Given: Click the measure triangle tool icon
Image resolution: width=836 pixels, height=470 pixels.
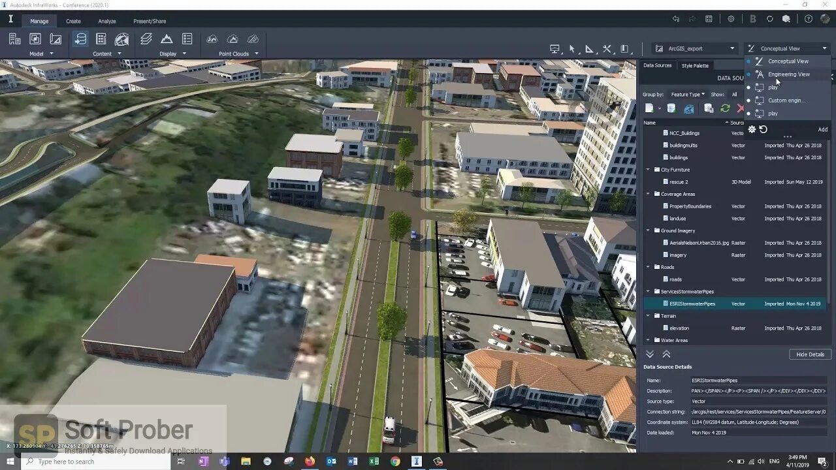Looking at the screenshot, I should tap(589, 48).
